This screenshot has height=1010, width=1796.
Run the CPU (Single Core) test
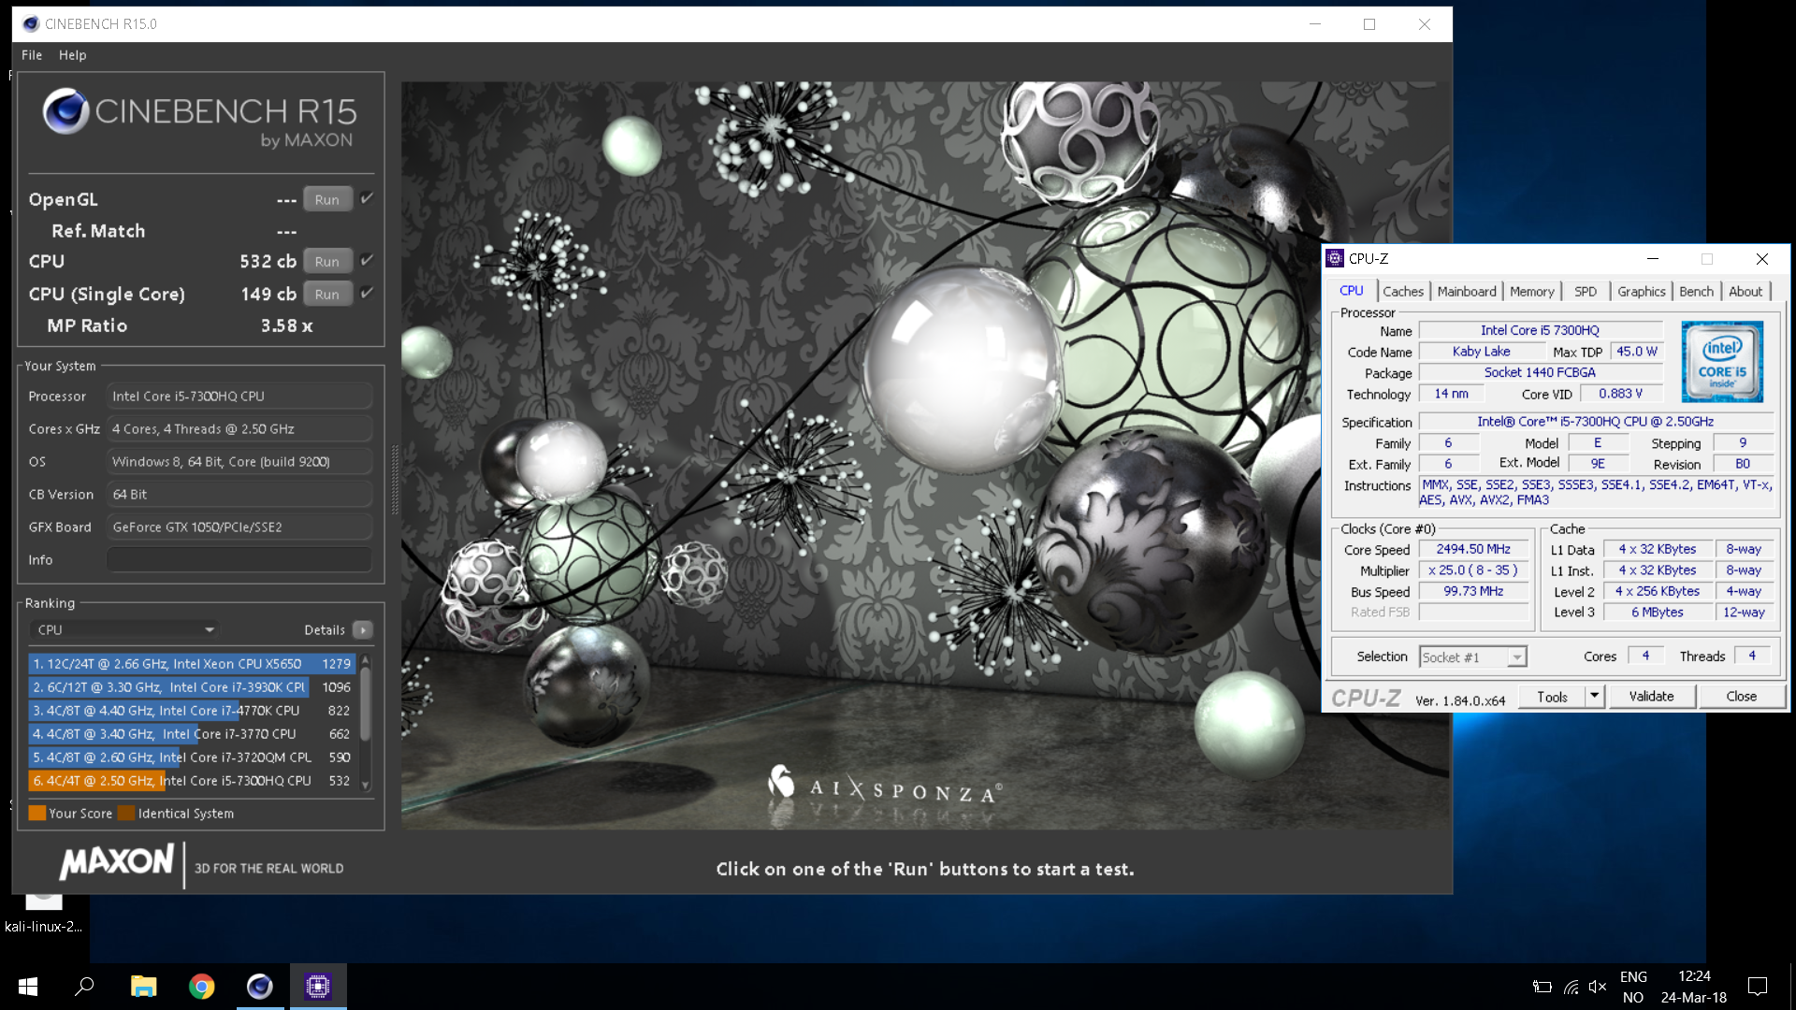click(x=327, y=294)
